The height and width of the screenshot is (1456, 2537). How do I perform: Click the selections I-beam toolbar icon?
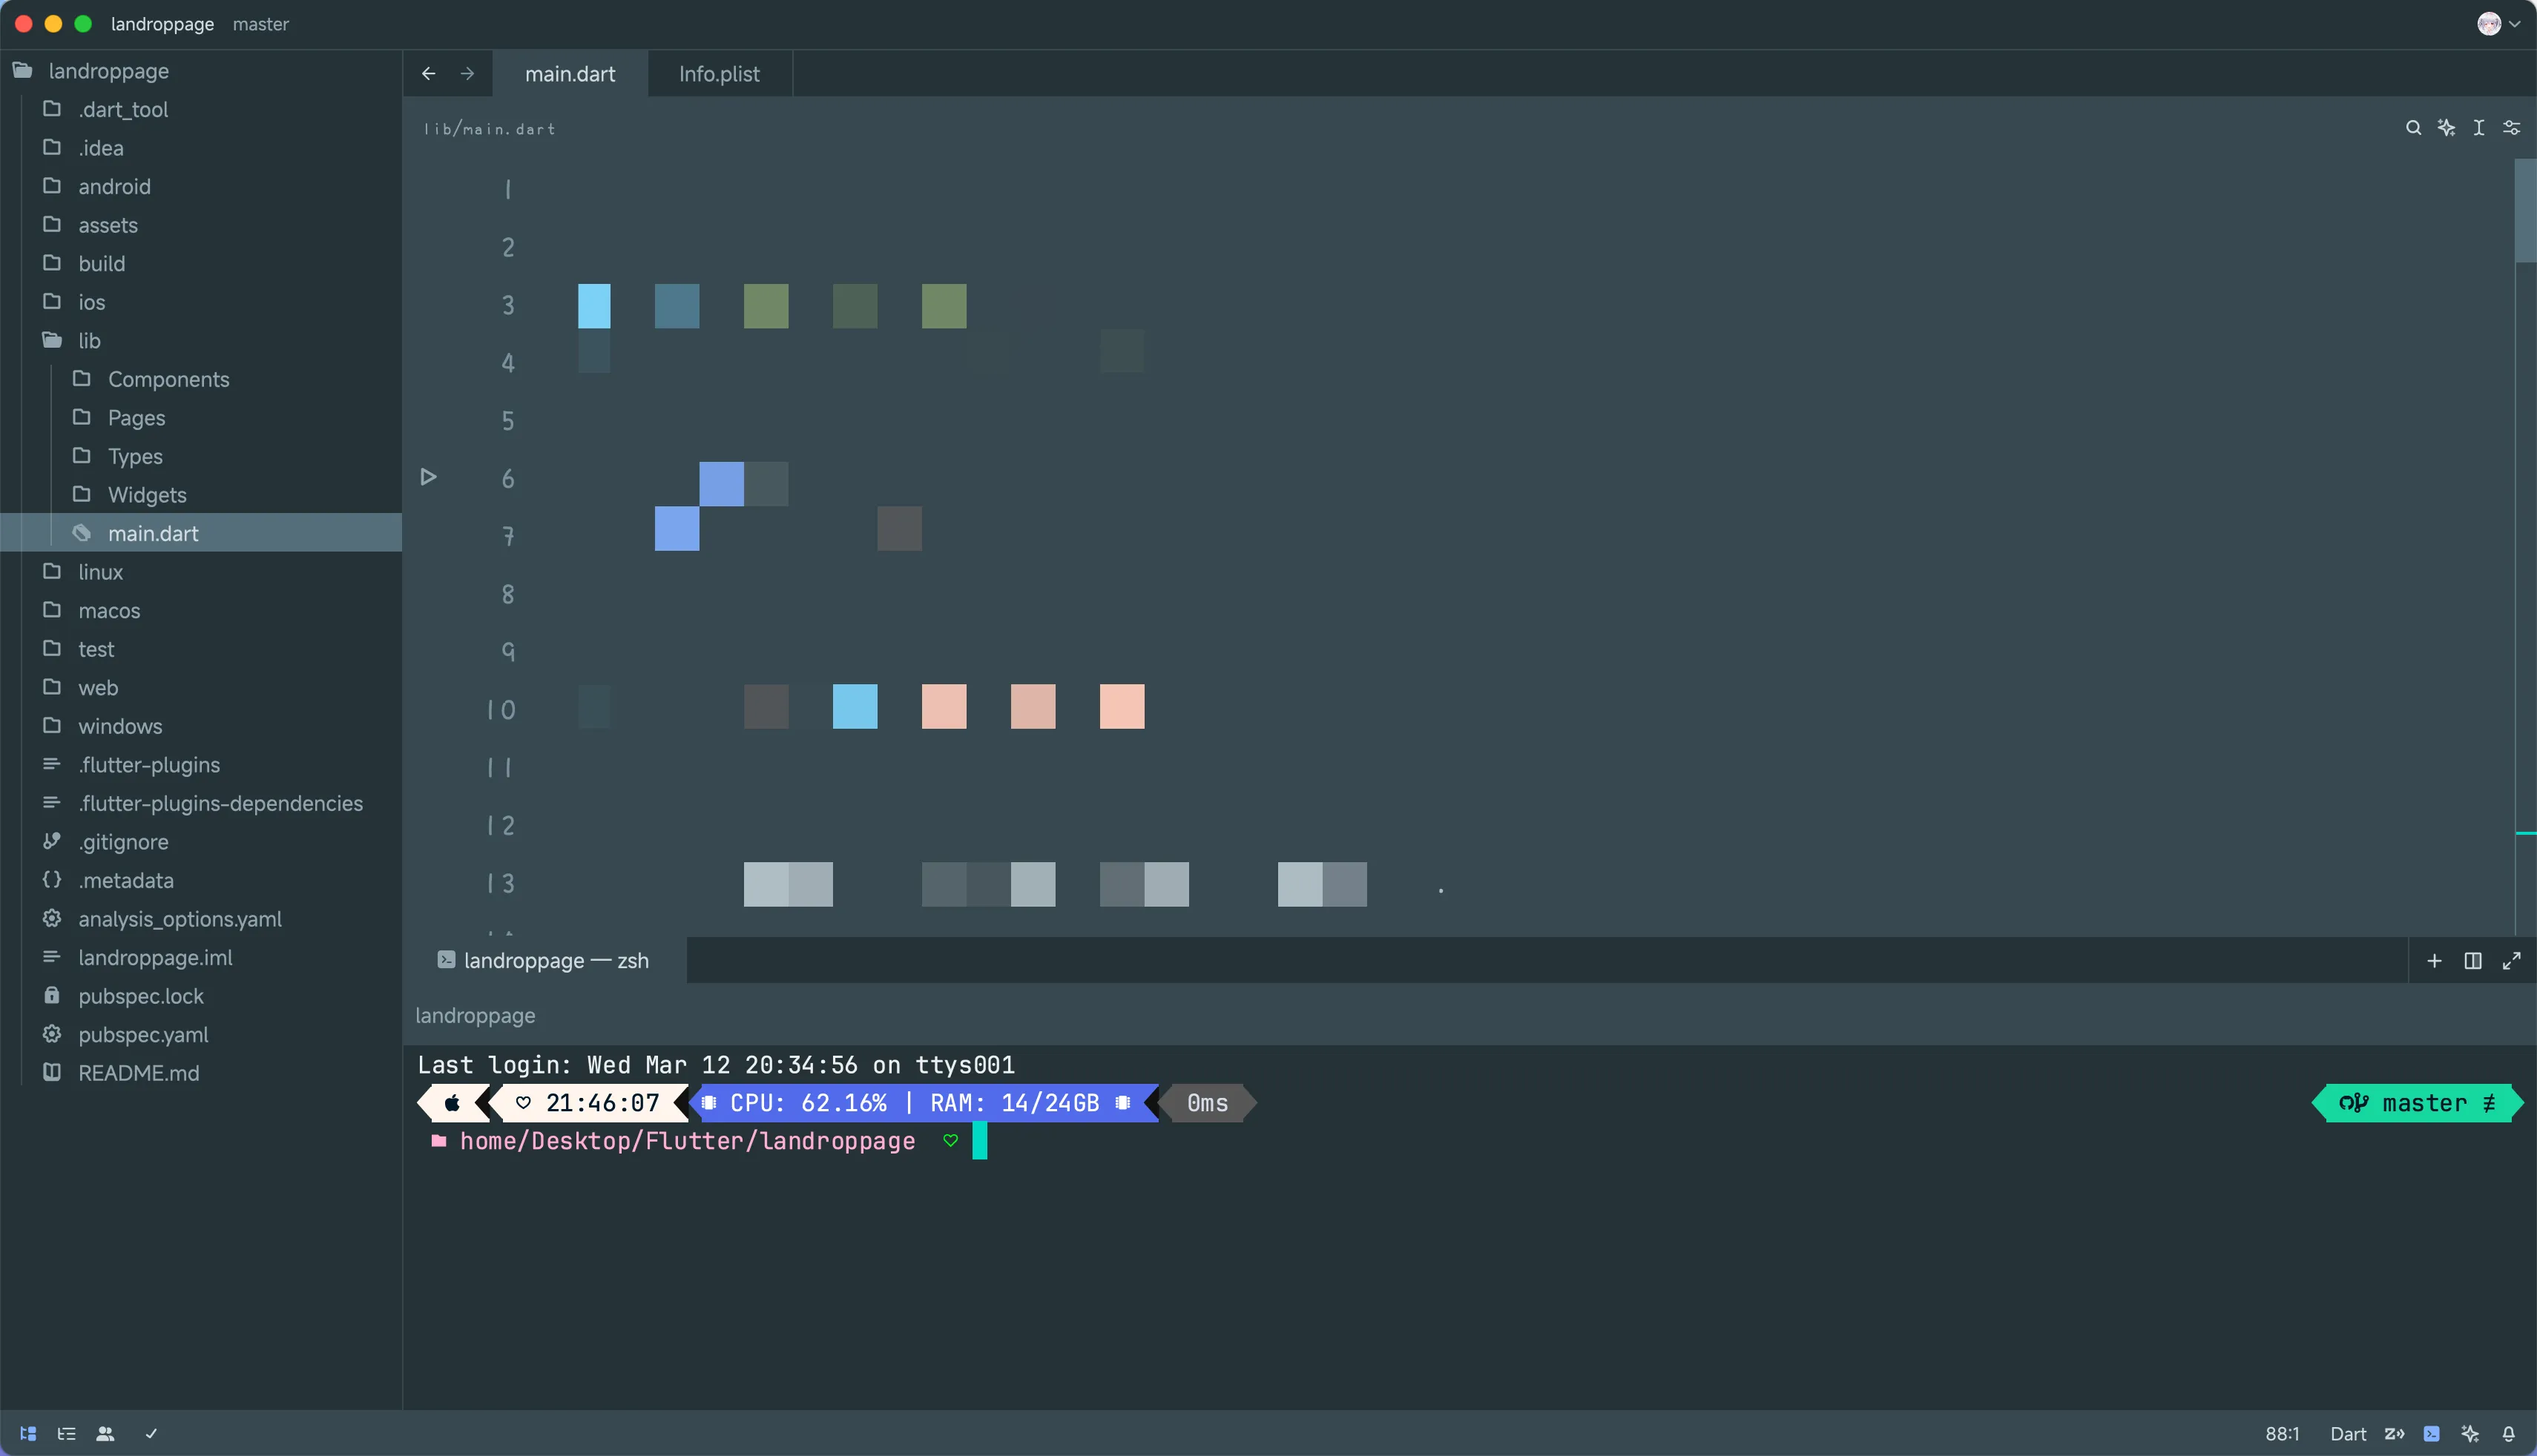tap(2479, 128)
